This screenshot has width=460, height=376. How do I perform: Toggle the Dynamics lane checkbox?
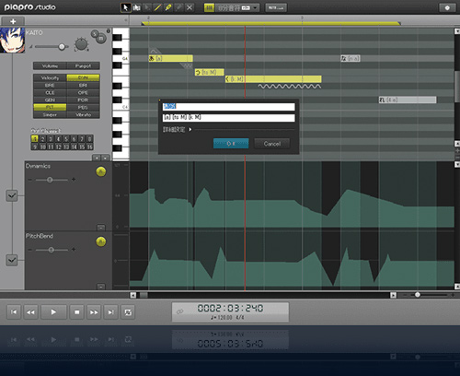(x=12, y=195)
